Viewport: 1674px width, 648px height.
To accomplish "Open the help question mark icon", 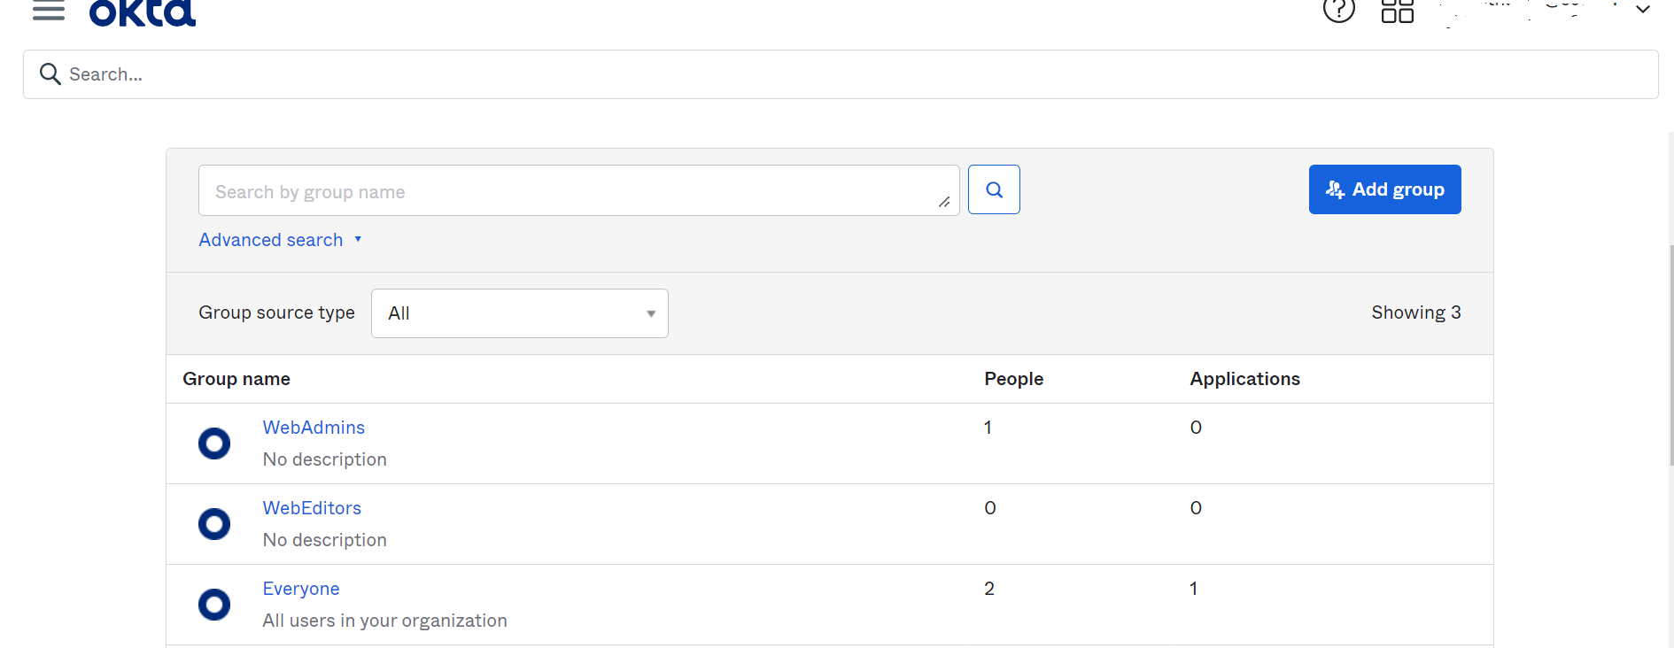I will coord(1338,11).
